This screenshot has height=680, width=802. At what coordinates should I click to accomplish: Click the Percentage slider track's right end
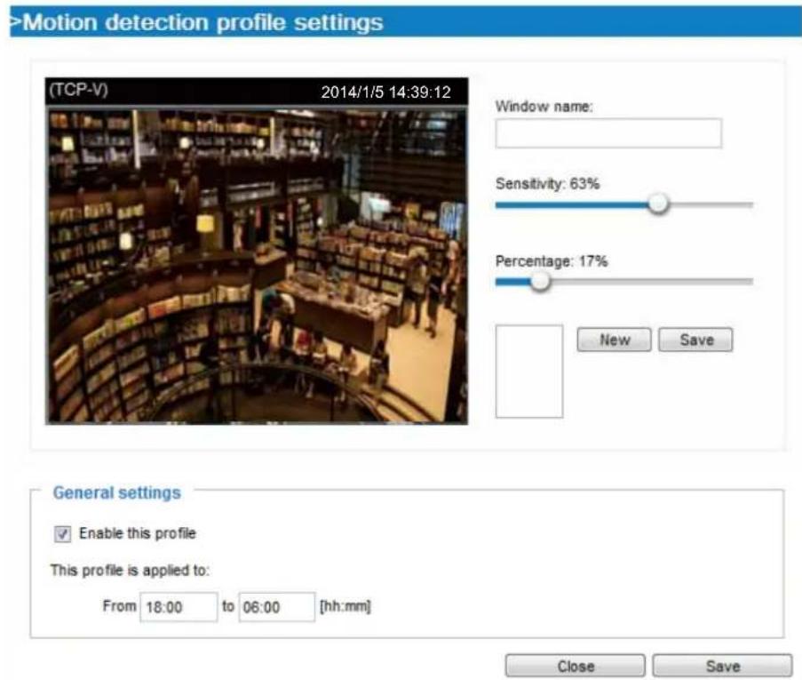coord(748,281)
